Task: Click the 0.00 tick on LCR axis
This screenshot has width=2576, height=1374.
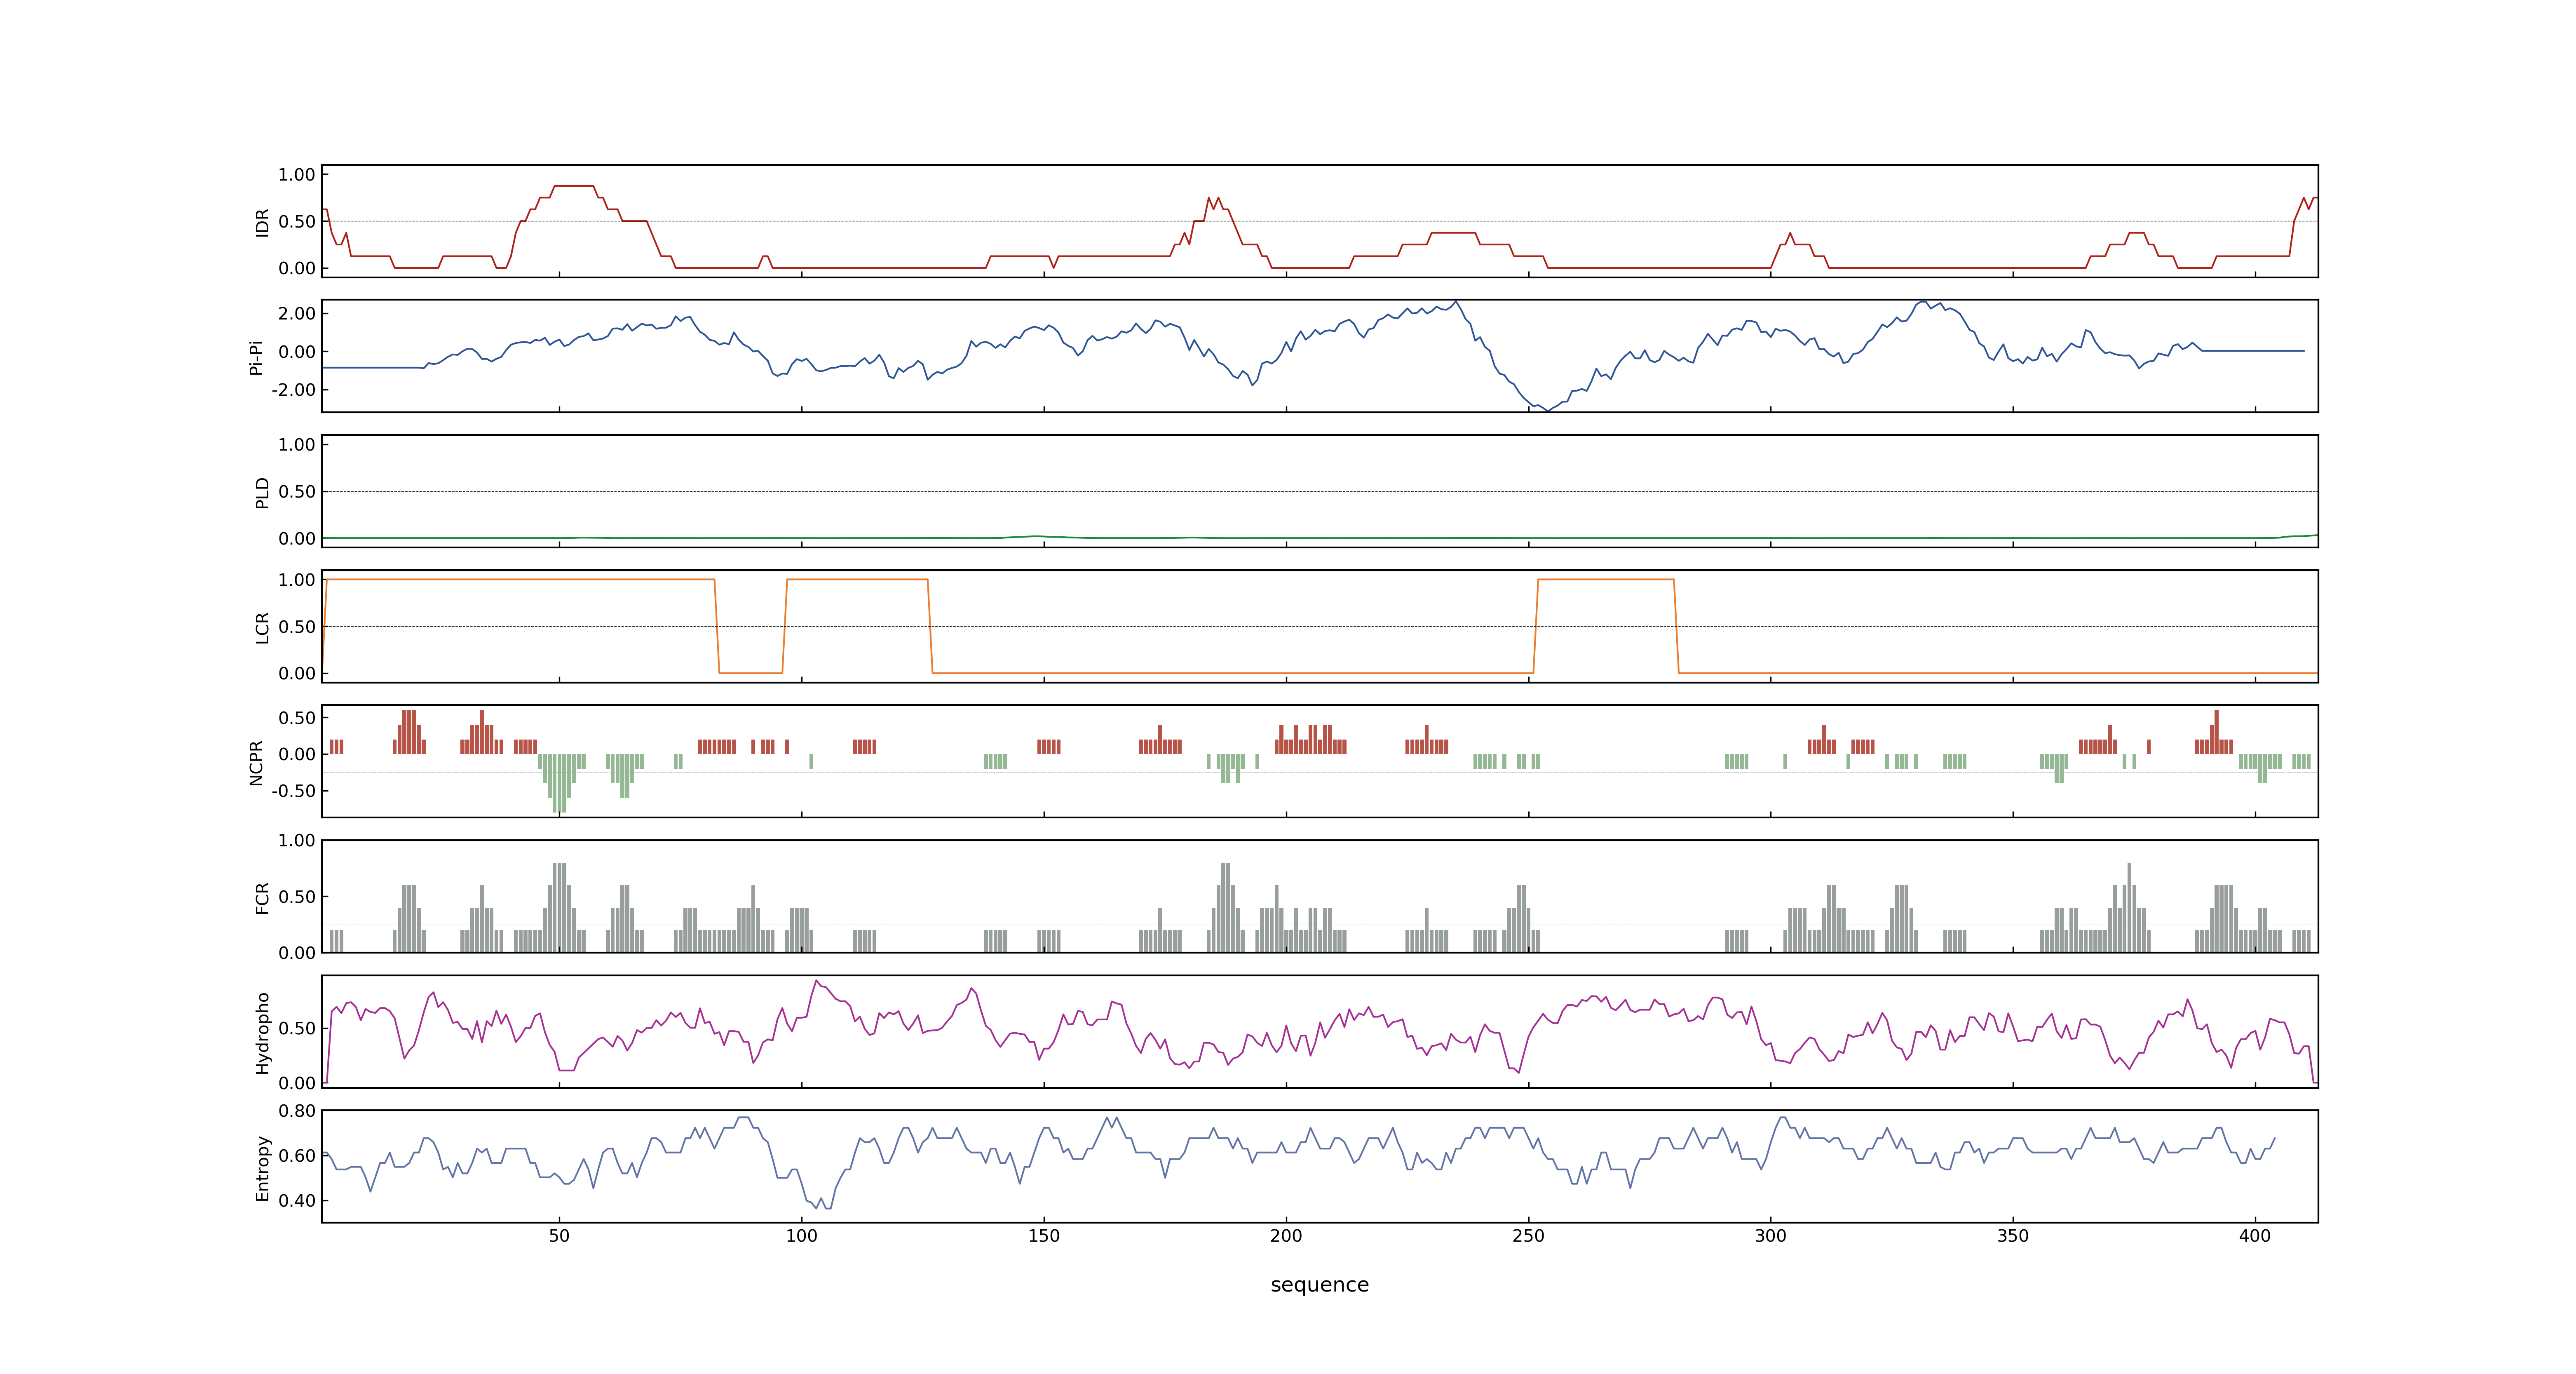Action: coord(297,673)
